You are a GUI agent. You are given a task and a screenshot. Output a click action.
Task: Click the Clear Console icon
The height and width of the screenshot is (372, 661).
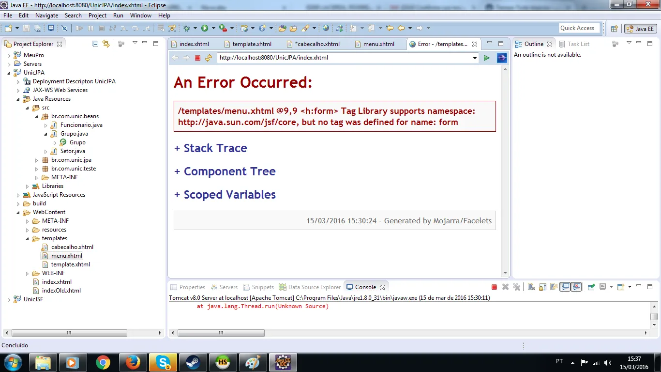pyautogui.click(x=531, y=287)
